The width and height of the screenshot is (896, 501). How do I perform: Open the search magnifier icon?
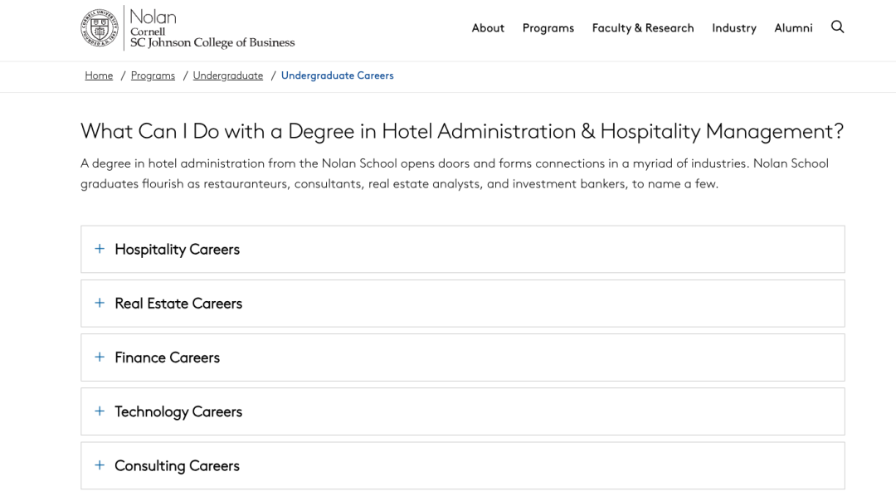(837, 27)
